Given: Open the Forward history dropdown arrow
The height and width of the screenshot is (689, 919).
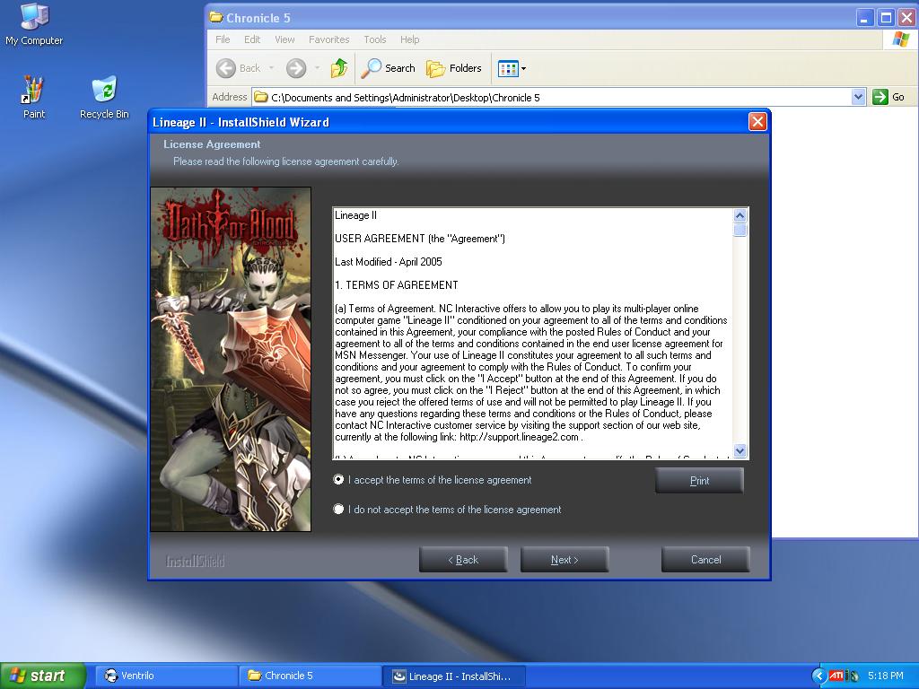Looking at the screenshot, I should pos(317,68).
